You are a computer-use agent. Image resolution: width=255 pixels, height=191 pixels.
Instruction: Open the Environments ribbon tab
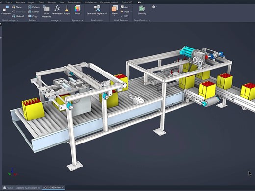tap(75, 2)
